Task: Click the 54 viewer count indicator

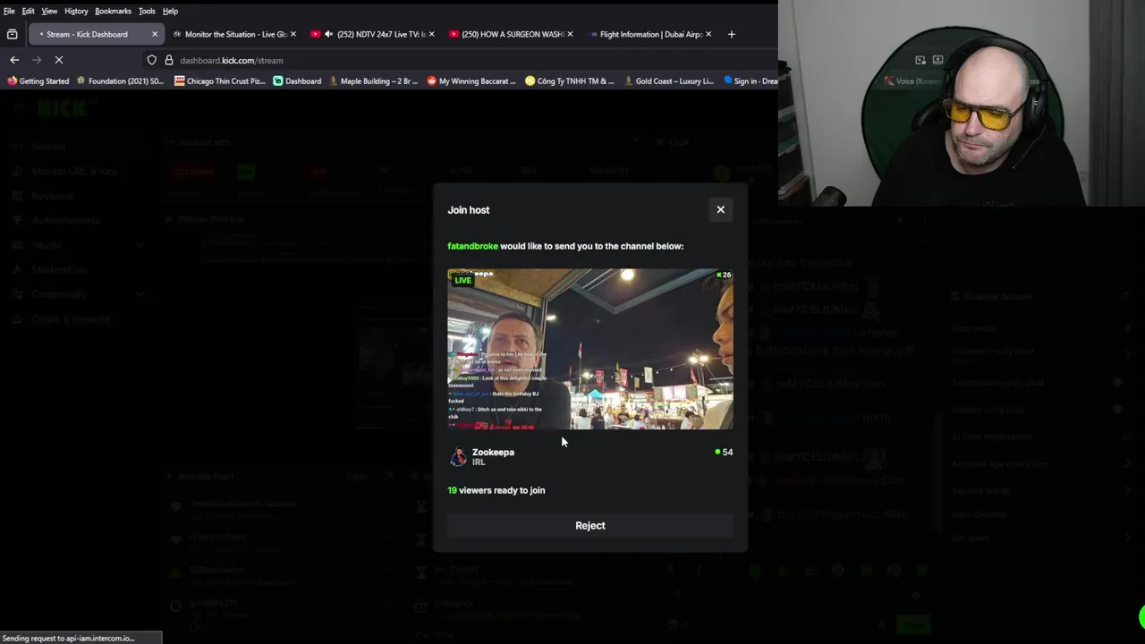Action: (724, 453)
